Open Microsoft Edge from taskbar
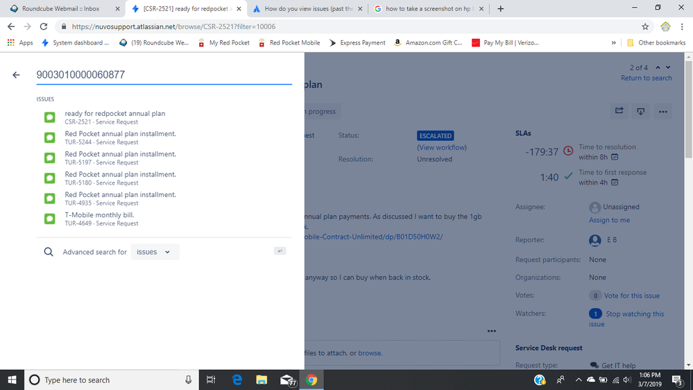 237,380
